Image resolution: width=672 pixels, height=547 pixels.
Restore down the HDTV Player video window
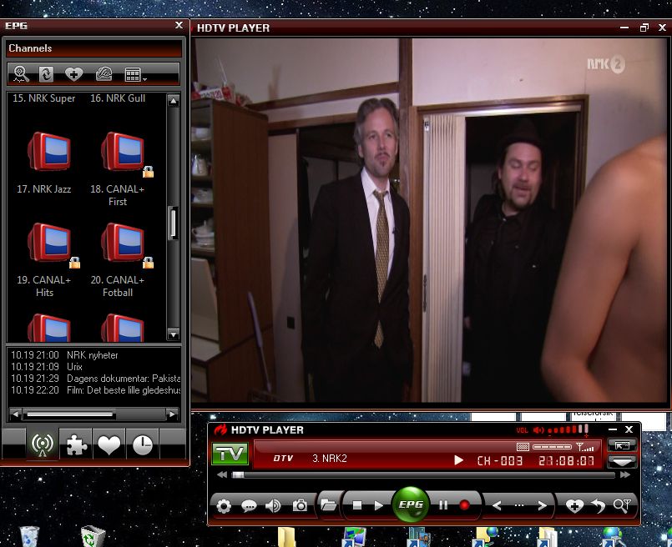click(644, 28)
